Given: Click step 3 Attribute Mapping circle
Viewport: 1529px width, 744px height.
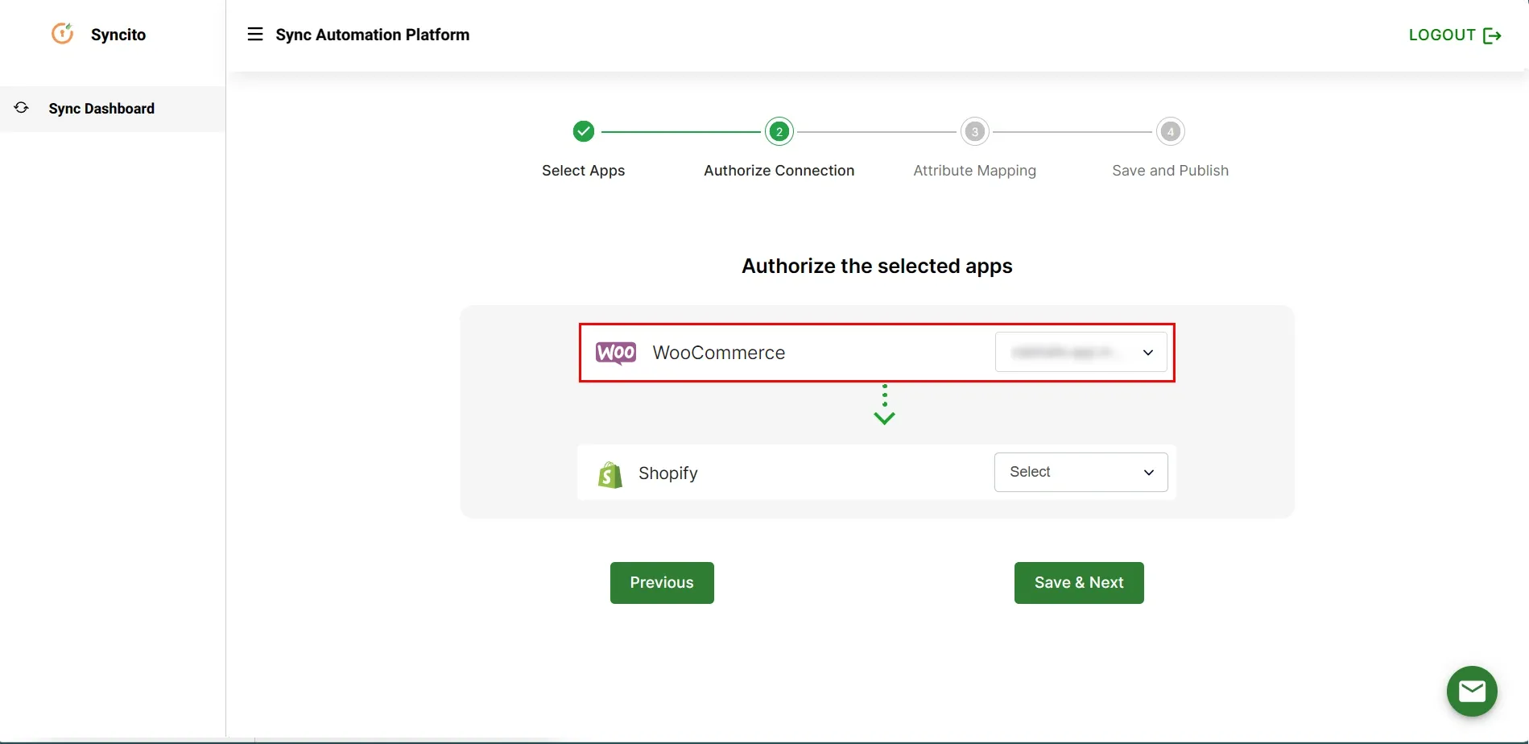Looking at the screenshot, I should (974, 131).
